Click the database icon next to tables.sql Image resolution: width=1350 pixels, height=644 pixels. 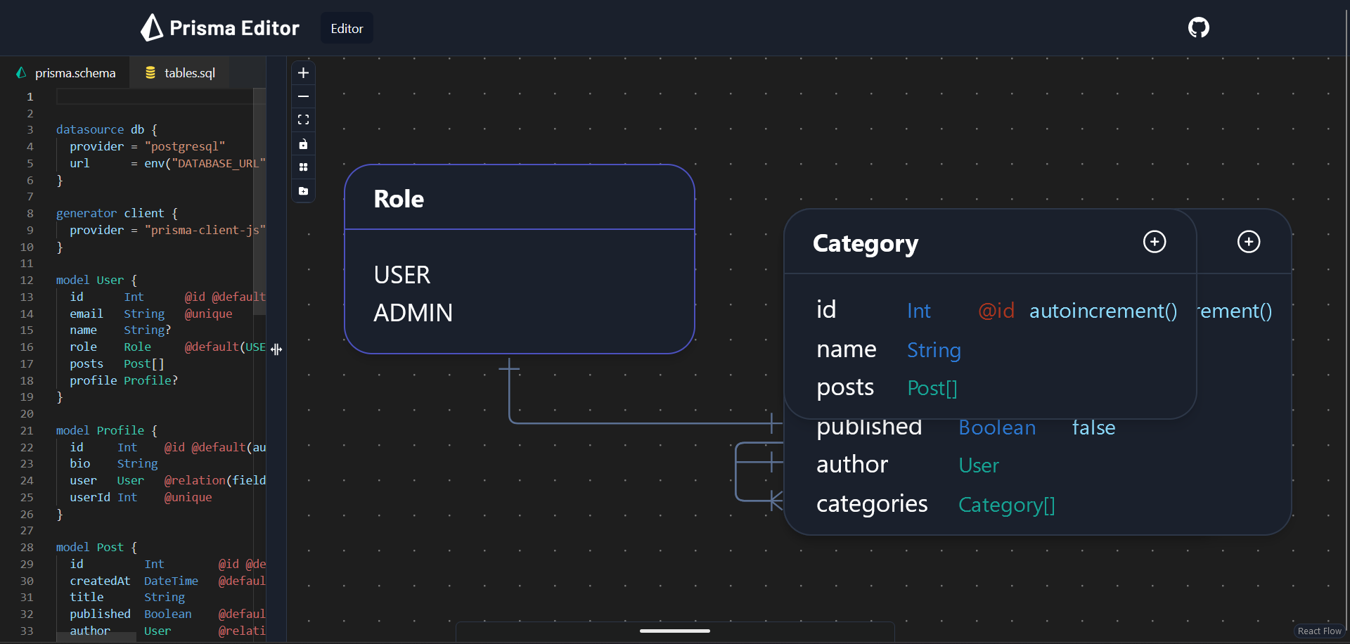[x=150, y=72]
